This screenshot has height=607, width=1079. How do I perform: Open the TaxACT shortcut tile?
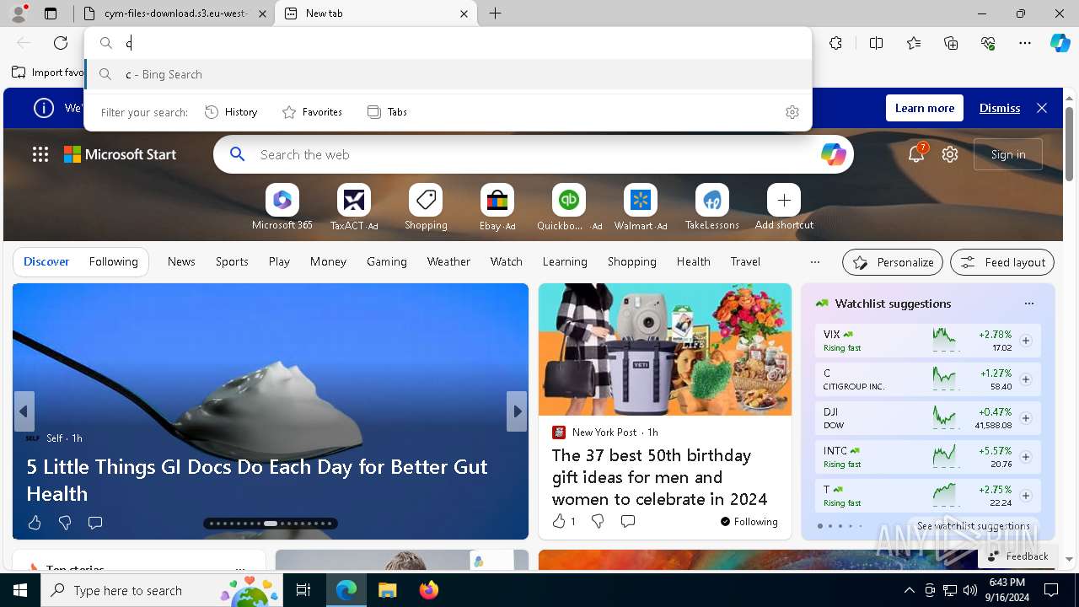(354, 207)
